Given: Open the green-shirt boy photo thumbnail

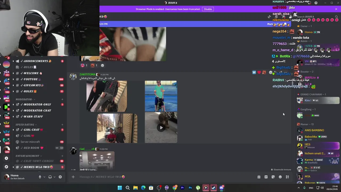Looking at the screenshot, I should point(161,96).
